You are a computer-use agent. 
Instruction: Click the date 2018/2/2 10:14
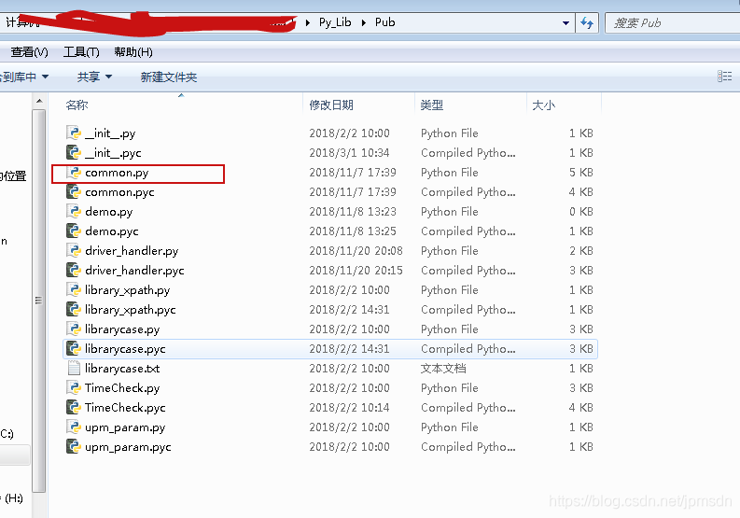tap(349, 408)
